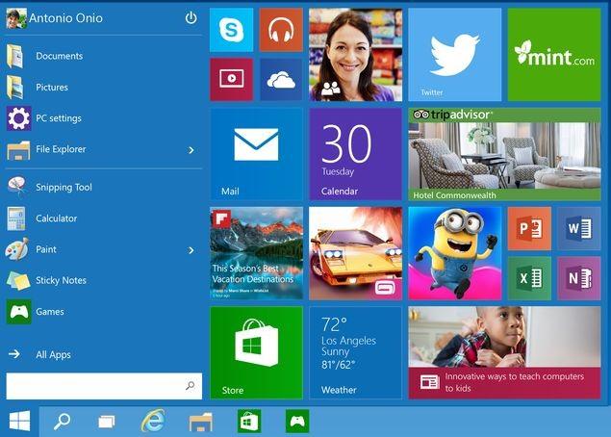Image resolution: width=611 pixels, height=437 pixels.
Task: Click the power button icon
Action: click(x=191, y=18)
